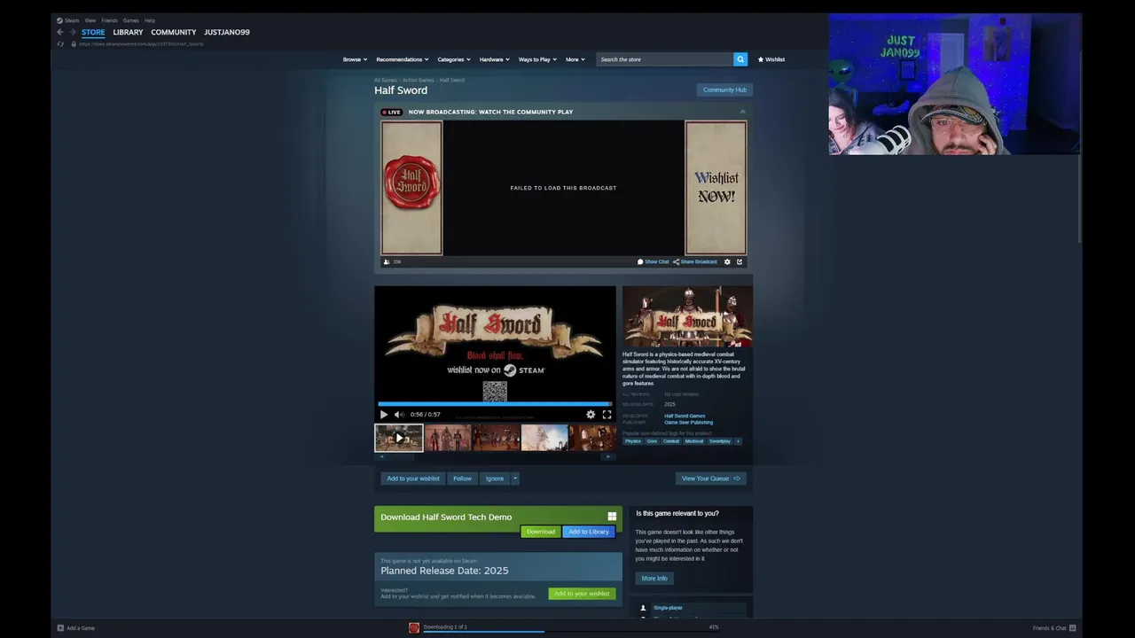Screen dimensions: 1135x638
Task: Go back with the navigation arrow
Action: 60,32
